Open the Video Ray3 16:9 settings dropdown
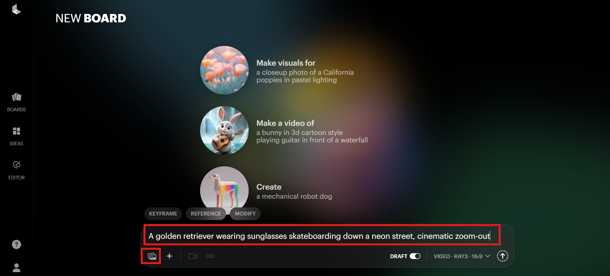610x276 pixels. click(462, 256)
